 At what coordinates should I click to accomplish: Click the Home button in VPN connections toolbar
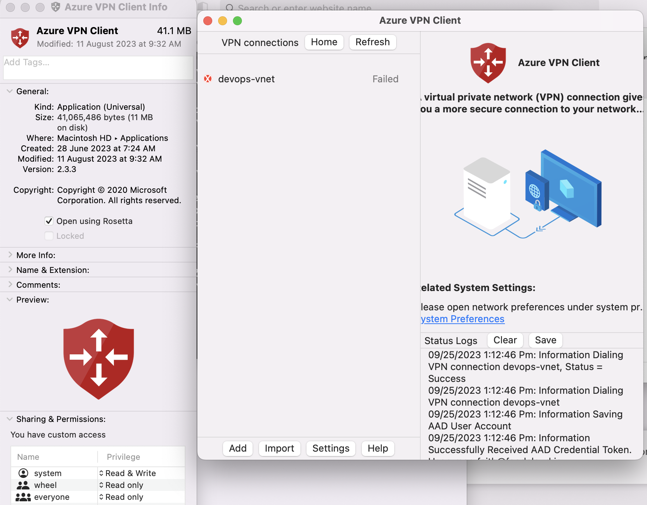pos(324,42)
